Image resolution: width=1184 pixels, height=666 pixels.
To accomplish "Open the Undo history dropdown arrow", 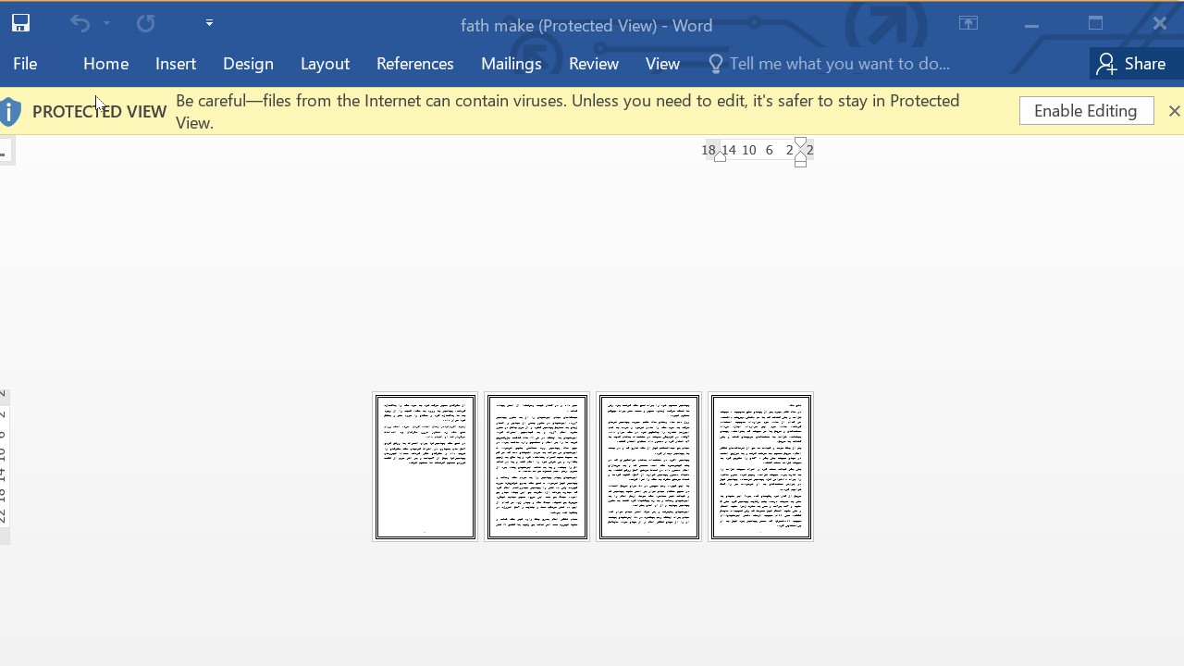I will tap(106, 23).
